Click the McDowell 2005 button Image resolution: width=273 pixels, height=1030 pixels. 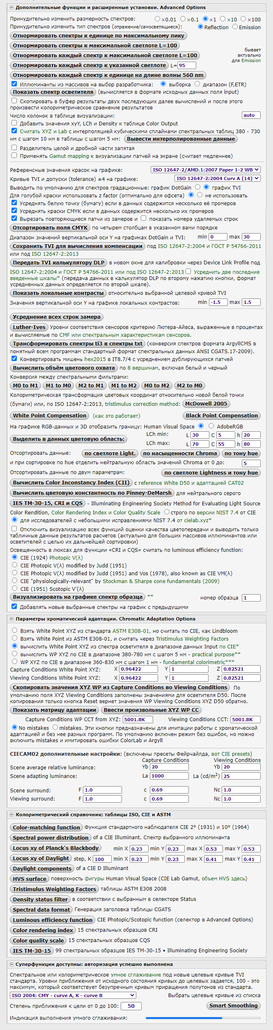pyautogui.click(x=206, y=404)
